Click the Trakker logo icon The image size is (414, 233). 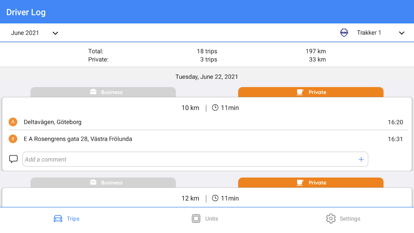point(344,33)
